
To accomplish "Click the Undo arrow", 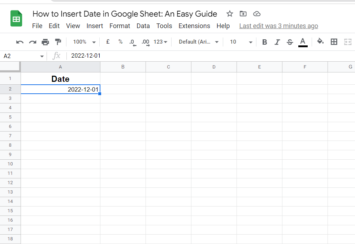I will coord(20,42).
